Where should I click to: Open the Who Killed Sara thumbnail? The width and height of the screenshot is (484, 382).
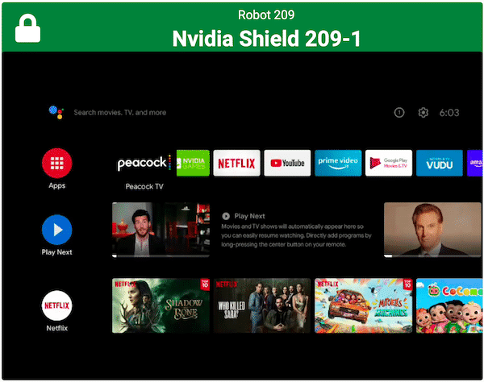click(x=261, y=305)
